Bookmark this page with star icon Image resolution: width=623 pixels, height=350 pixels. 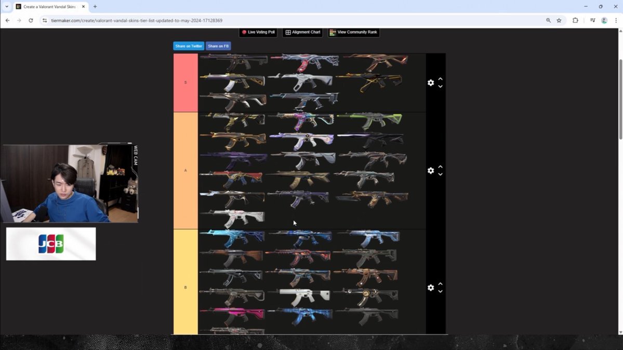click(x=559, y=20)
